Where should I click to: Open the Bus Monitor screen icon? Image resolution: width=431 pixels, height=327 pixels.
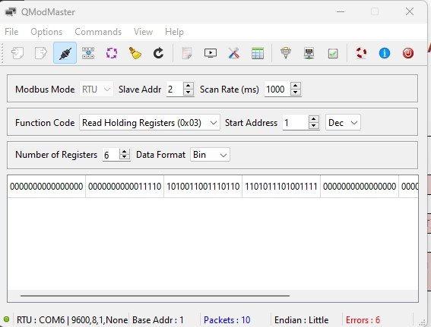[211, 53]
